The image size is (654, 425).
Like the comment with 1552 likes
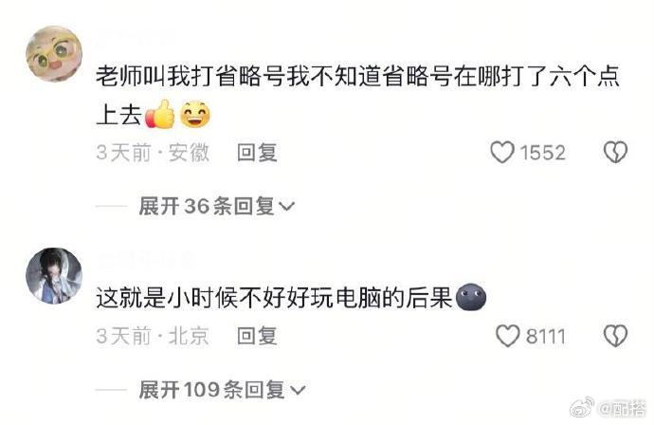coord(502,153)
